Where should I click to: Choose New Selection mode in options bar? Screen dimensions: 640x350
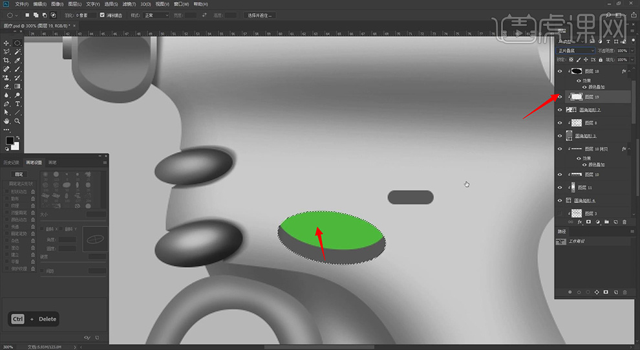27,15
